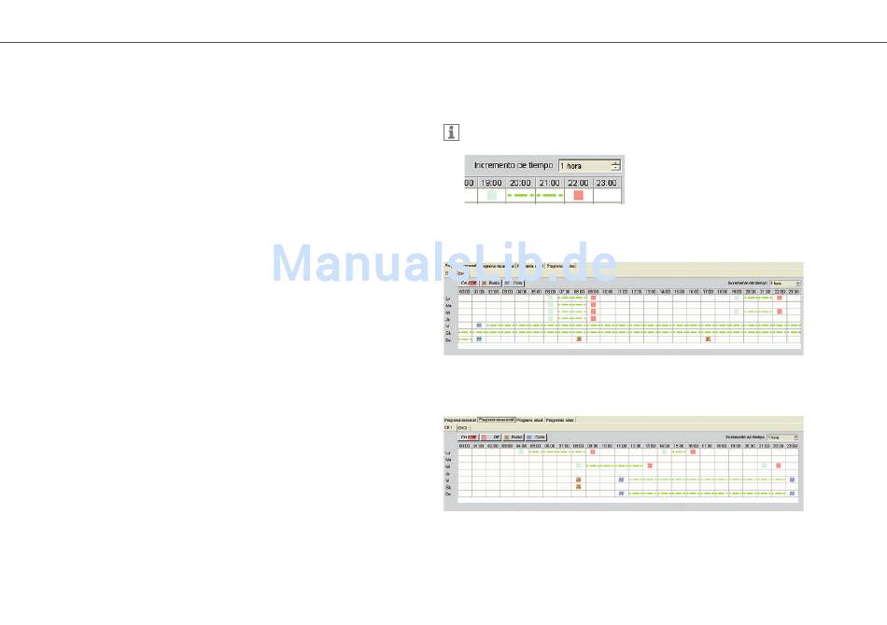The image size is (887, 625).
Task: Select Mi Off marker at 22:00 in middle window
Action: 780,312
